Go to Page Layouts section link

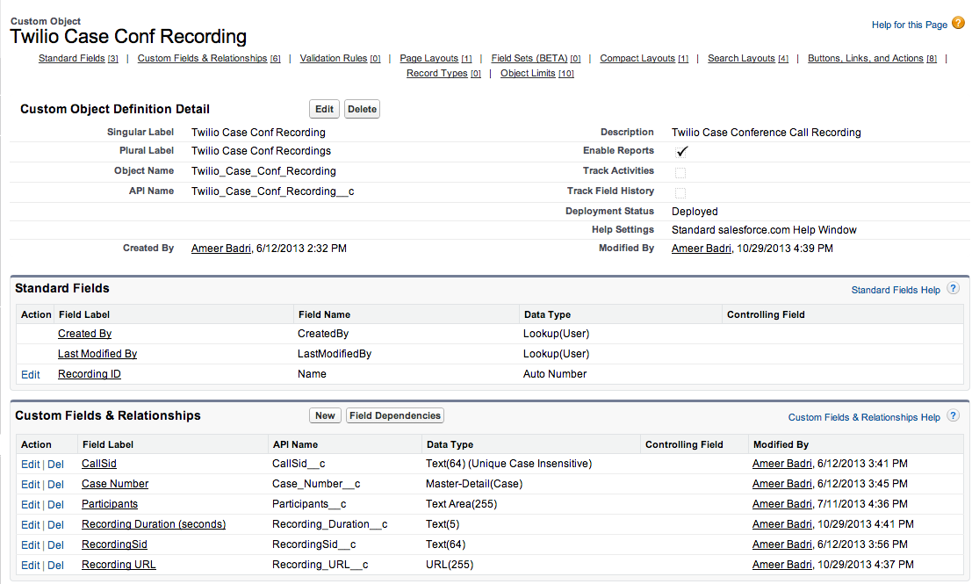tap(436, 58)
